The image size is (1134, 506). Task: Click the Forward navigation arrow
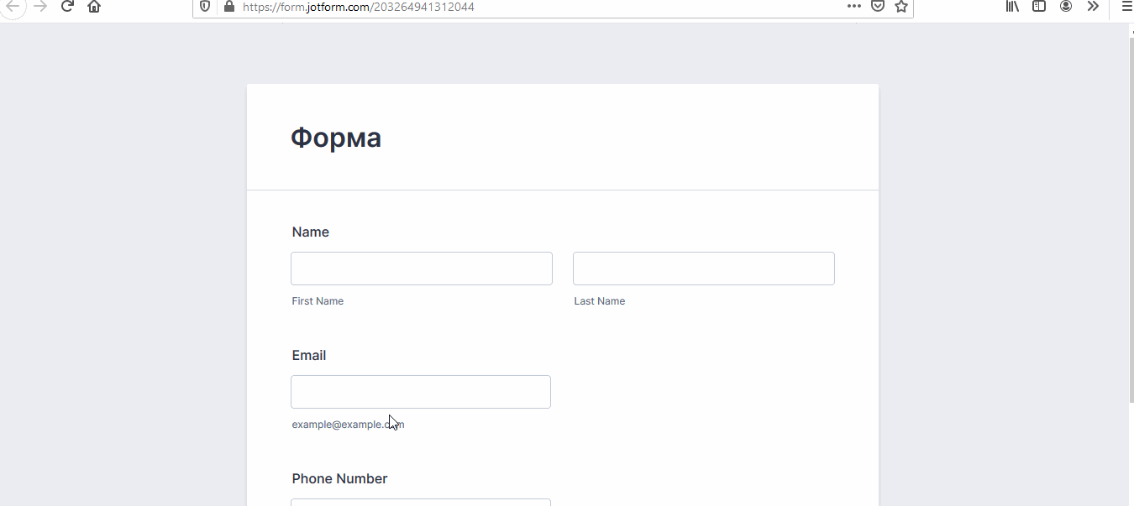tap(39, 6)
